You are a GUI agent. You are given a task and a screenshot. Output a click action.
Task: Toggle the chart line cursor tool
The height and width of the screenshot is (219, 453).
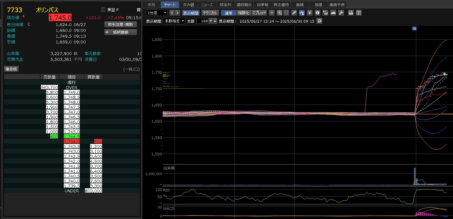click(302, 13)
